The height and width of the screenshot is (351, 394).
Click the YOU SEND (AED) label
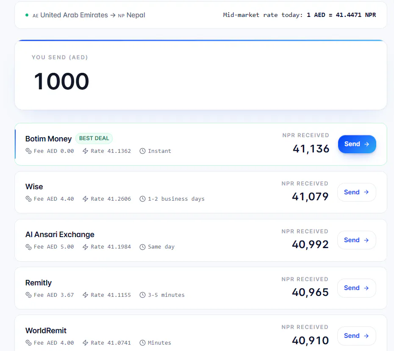(60, 57)
